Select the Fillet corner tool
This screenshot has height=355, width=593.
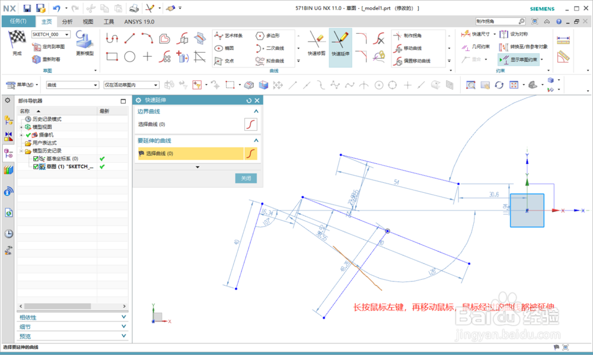point(361,38)
